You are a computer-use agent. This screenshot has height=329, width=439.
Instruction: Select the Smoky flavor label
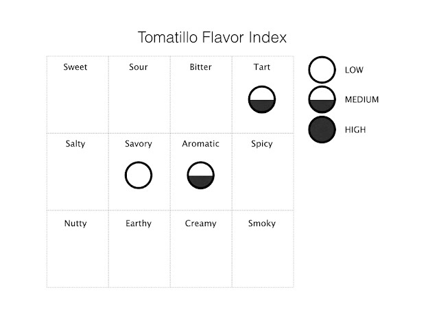(x=262, y=223)
